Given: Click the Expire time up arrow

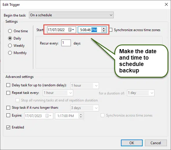Looking at the screenshot, I should pyautogui.click(x=81, y=115).
